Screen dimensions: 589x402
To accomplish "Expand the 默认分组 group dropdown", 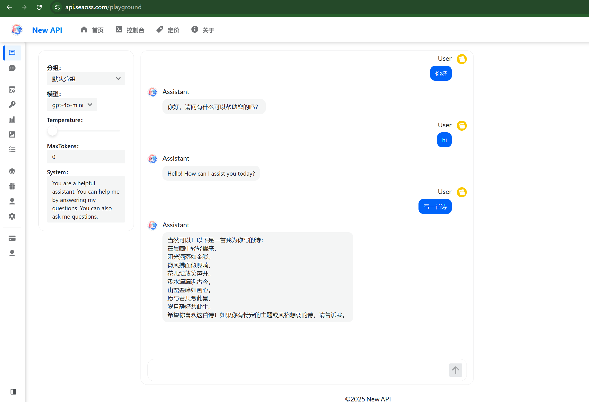I will tap(86, 79).
